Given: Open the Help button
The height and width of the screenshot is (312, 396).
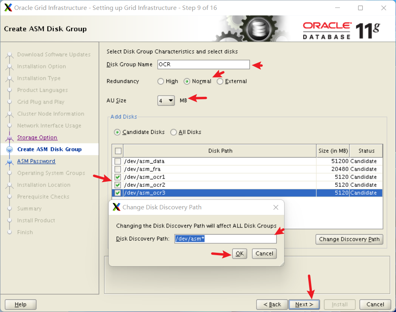Looking at the screenshot, I should (21, 304).
